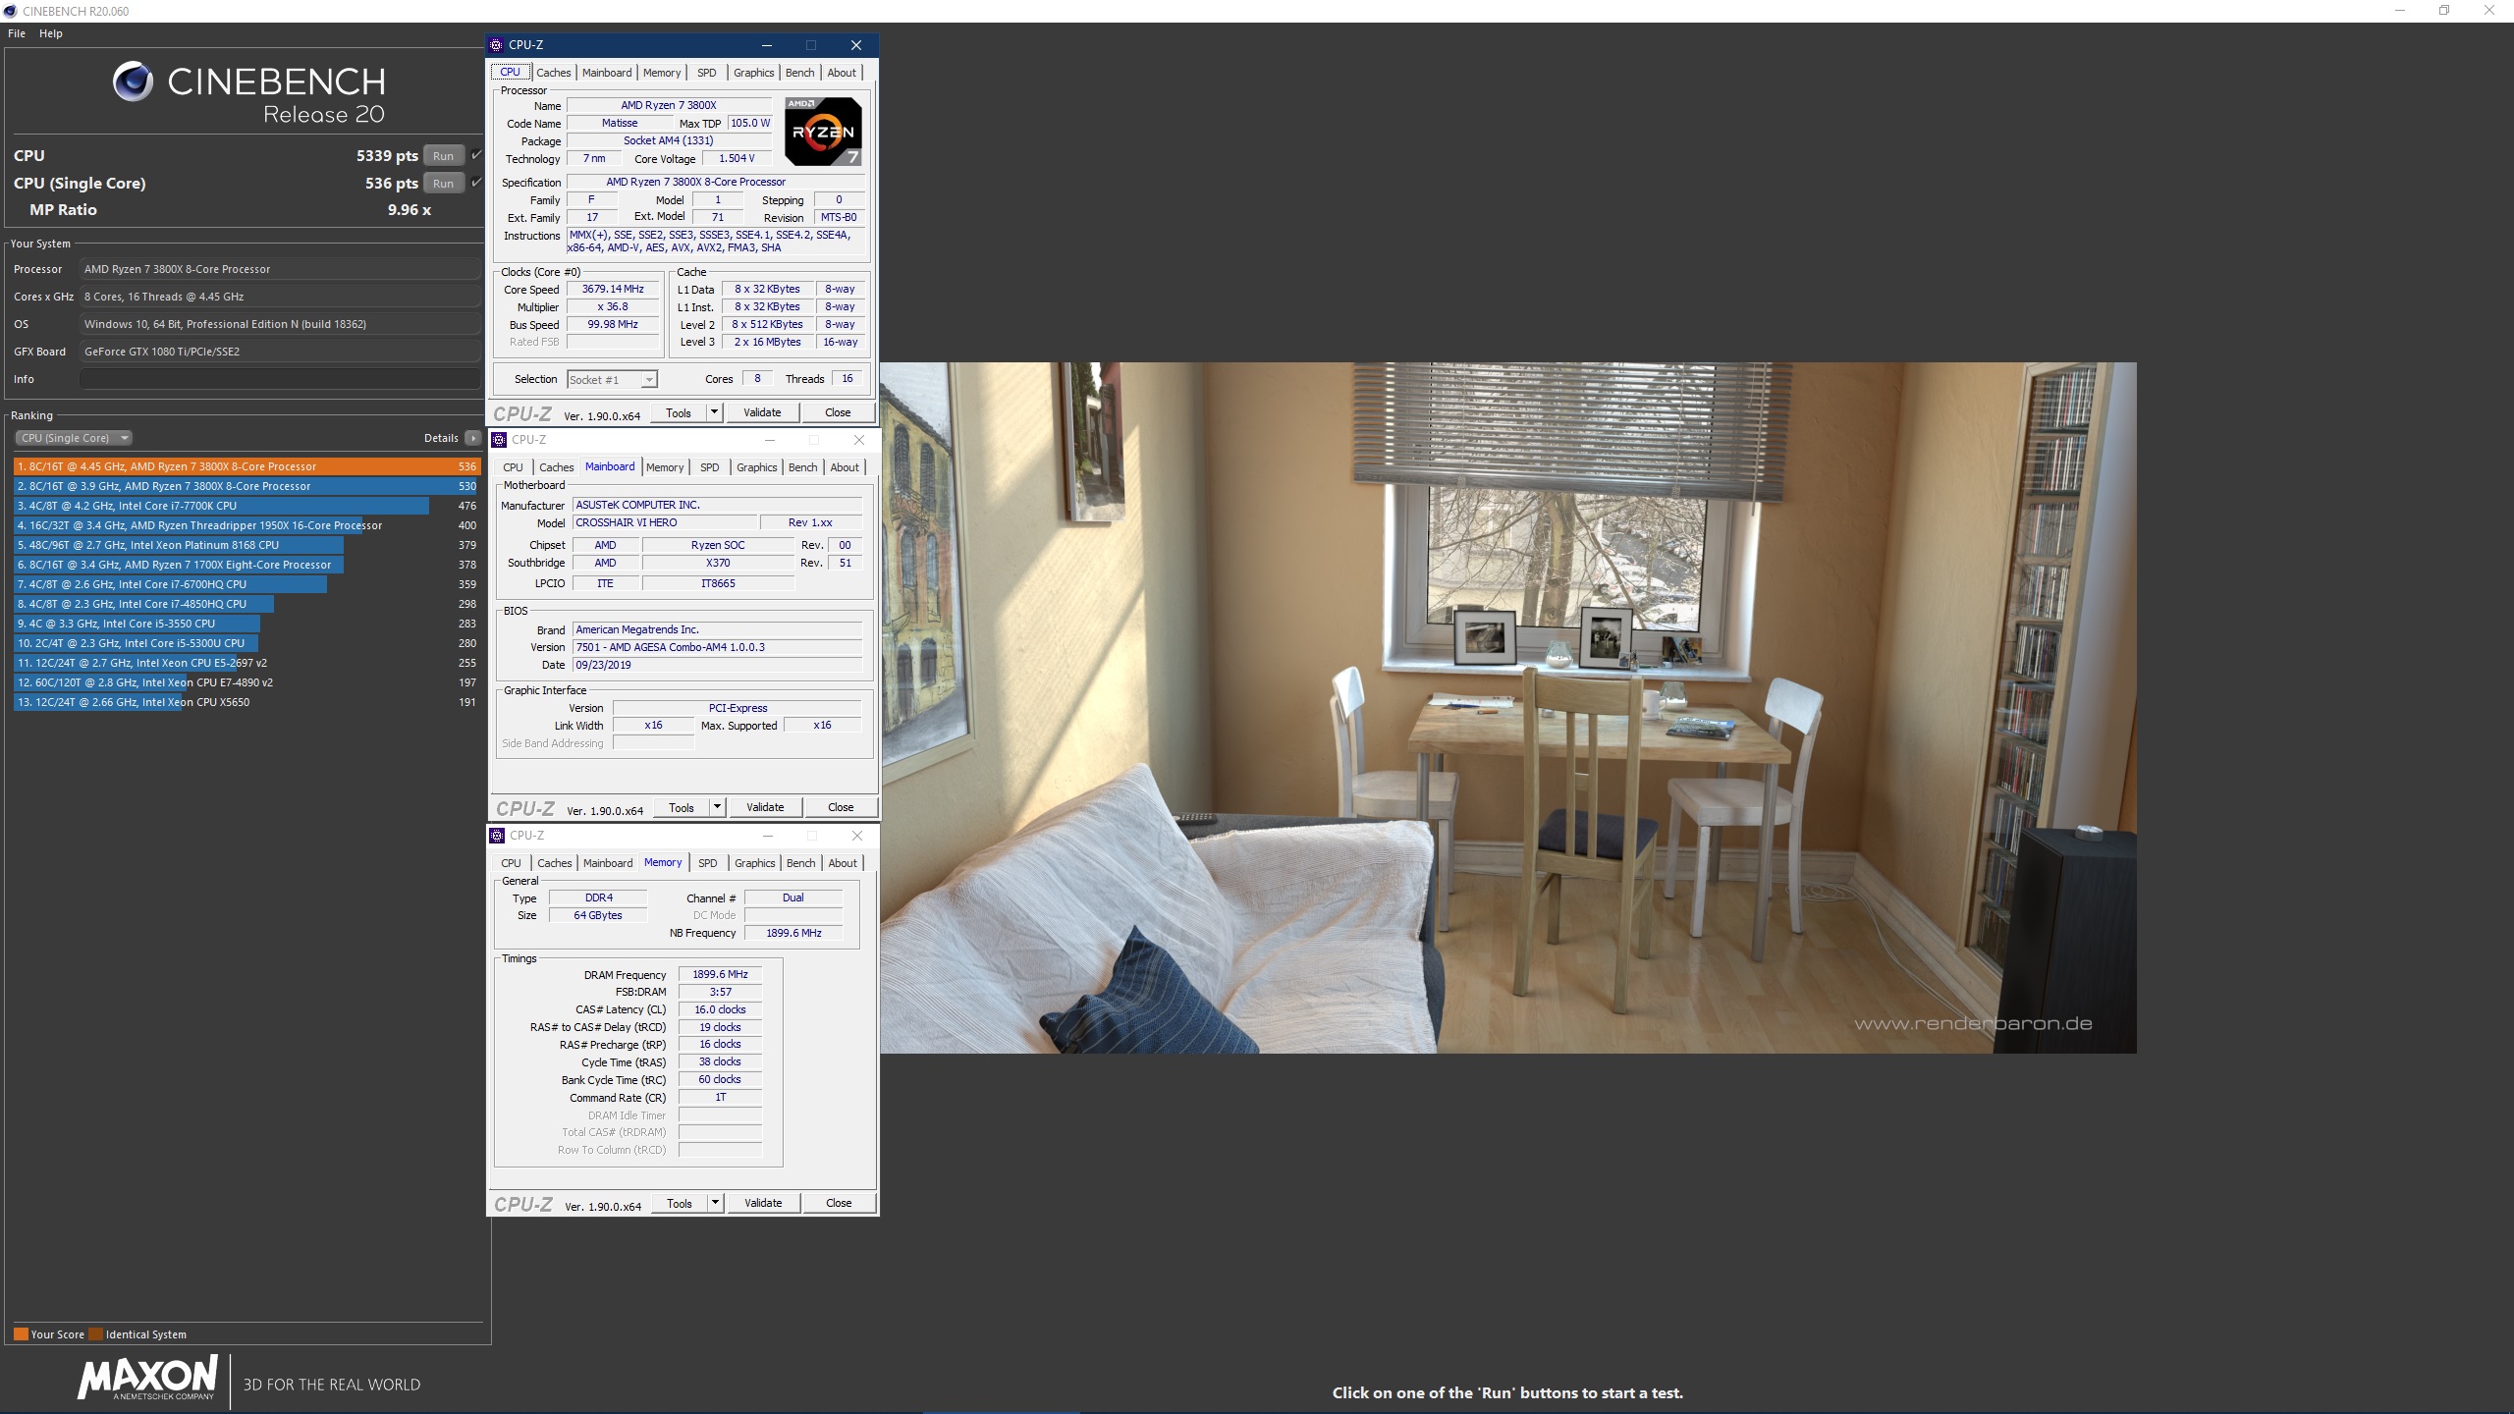Click the Details arrow button in Ranking
Viewport: 2514px width, 1414px height.
click(x=473, y=438)
